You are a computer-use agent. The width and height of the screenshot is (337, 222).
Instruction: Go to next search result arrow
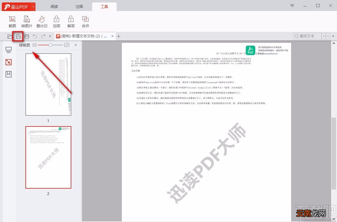click(x=328, y=36)
